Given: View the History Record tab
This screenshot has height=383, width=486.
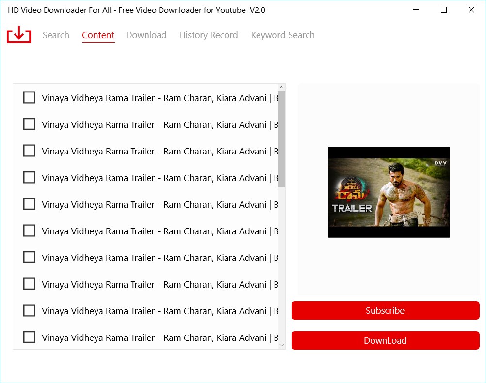Looking at the screenshot, I should point(208,35).
